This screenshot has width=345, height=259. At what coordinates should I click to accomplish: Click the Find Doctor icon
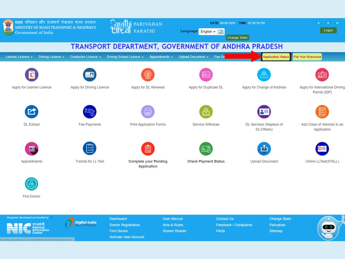32,184
